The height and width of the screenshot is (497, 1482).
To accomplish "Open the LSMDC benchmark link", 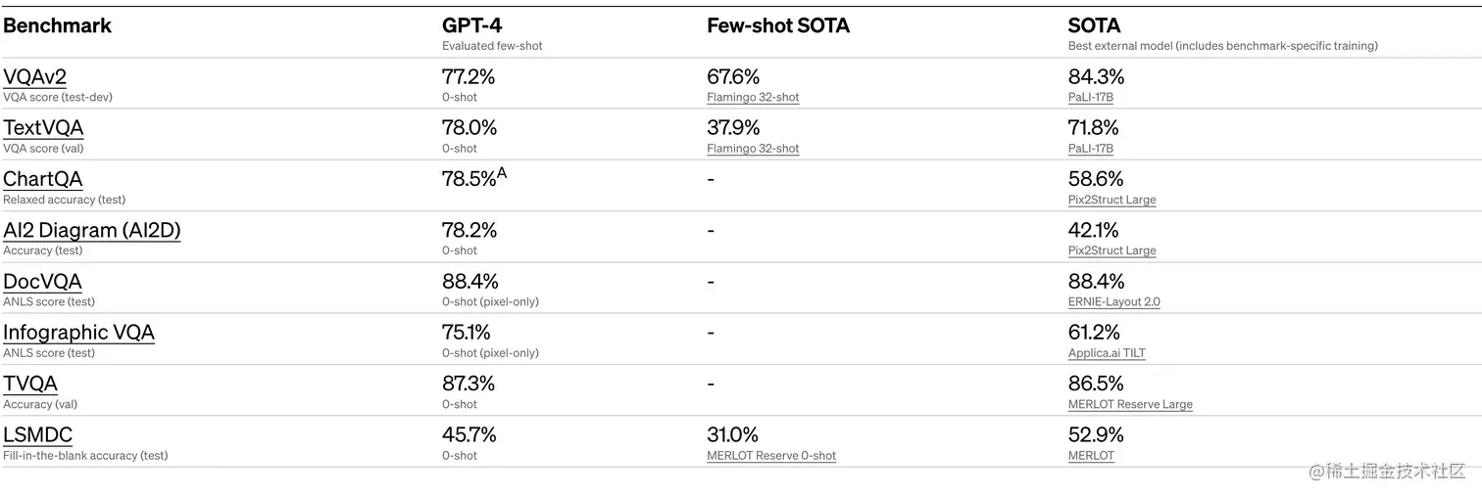I will pyautogui.click(x=38, y=434).
